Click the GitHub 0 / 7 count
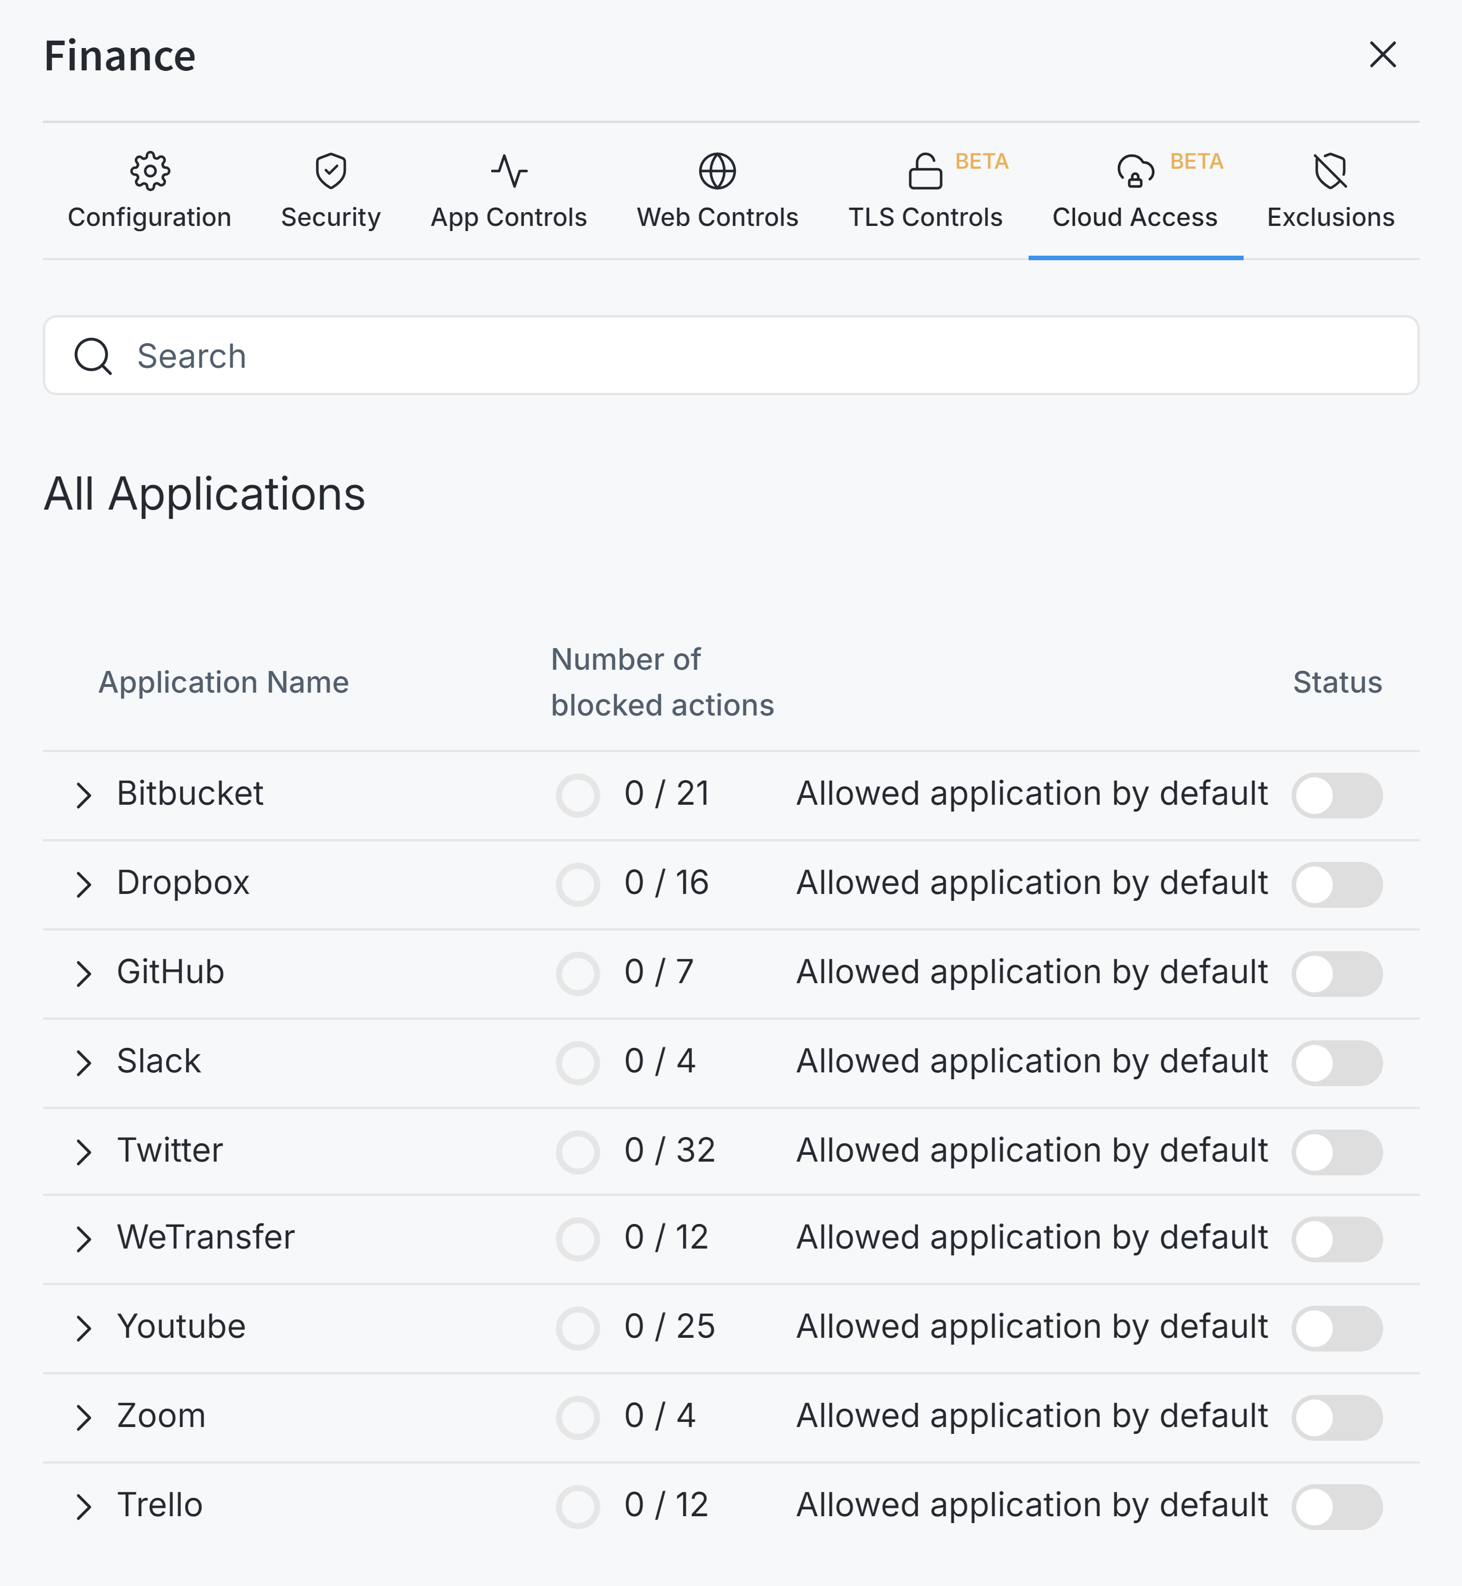The width and height of the screenshot is (1462, 1586). click(659, 972)
